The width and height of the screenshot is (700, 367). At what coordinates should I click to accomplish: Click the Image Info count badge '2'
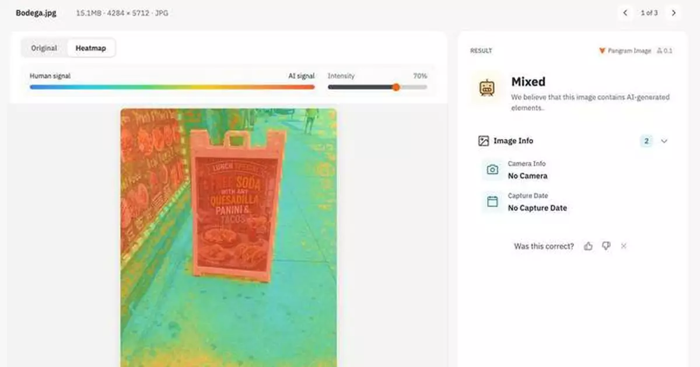click(x=646, y=141)
